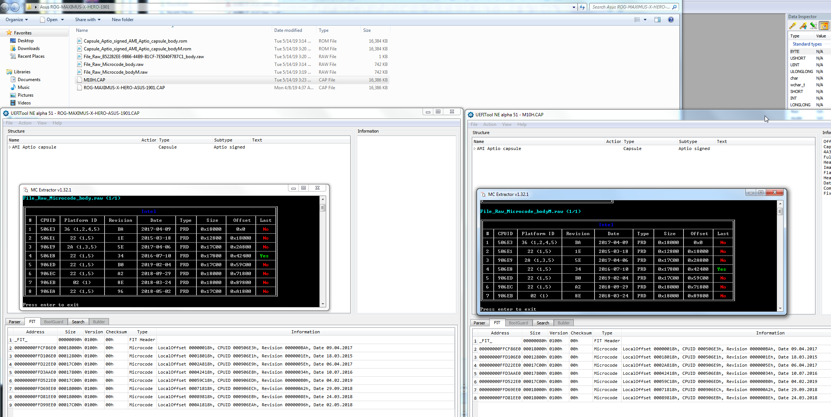
Task: Click the Open button in Explorer toolbar
Action: point(49,20)
